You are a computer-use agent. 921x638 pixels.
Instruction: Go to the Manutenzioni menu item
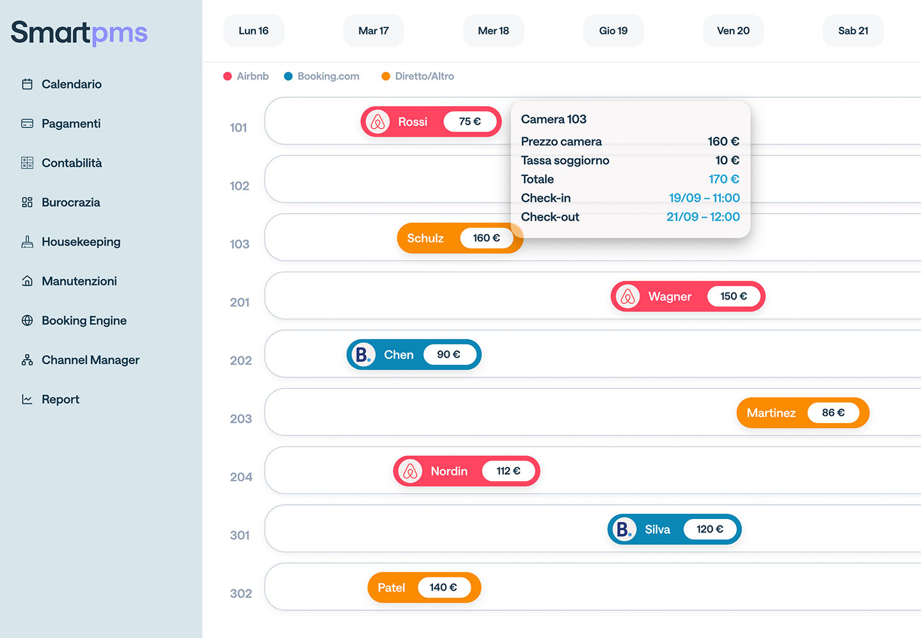click(x=79, y=281)
